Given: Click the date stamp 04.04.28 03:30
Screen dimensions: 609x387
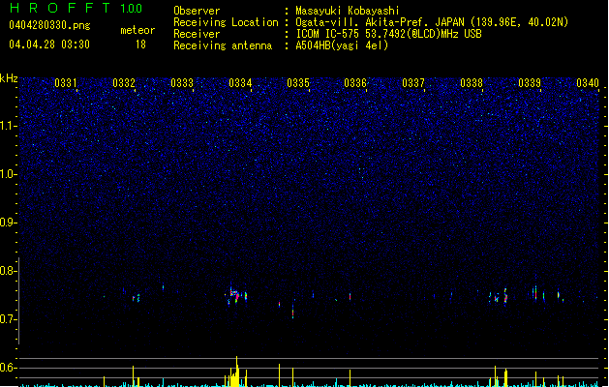Looking at the screenshot, I should pos(49,44).
